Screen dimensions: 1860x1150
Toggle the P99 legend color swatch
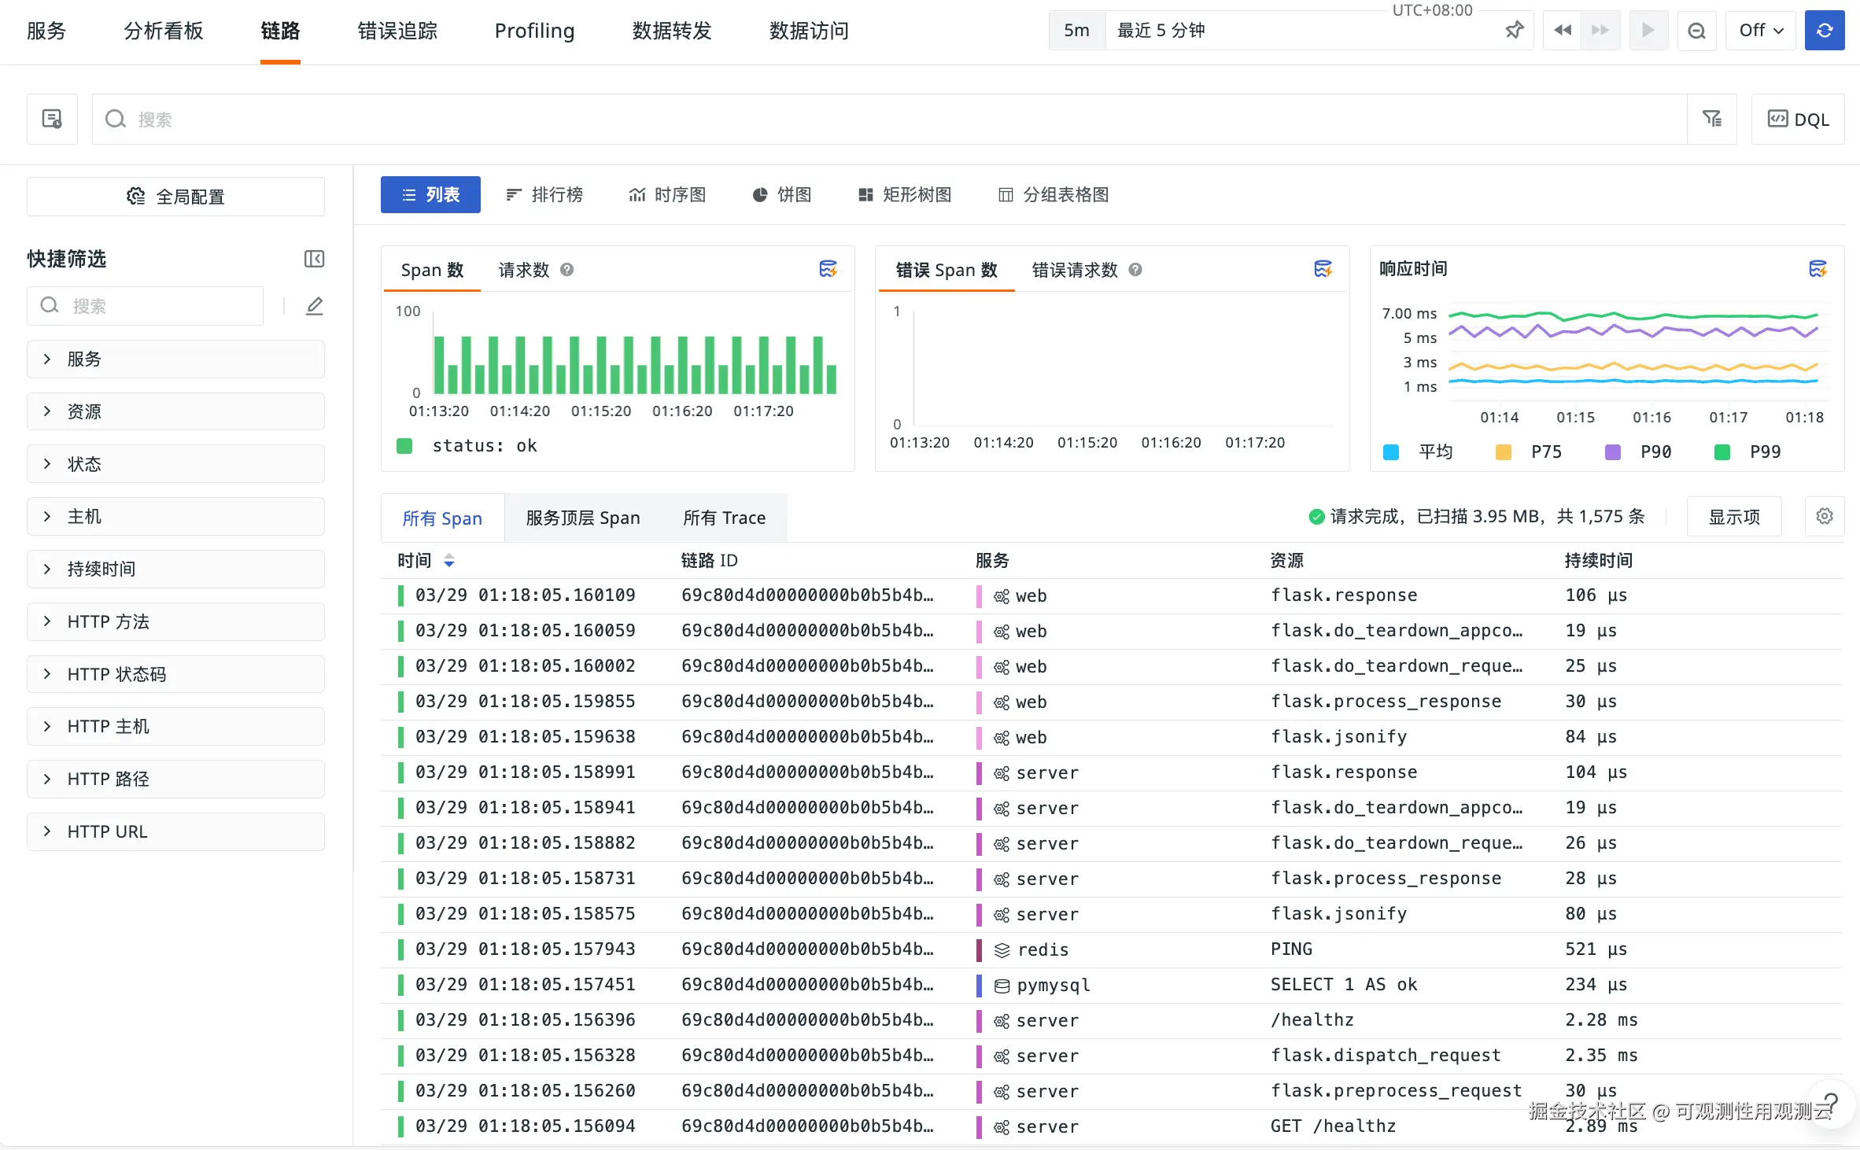1722,452
